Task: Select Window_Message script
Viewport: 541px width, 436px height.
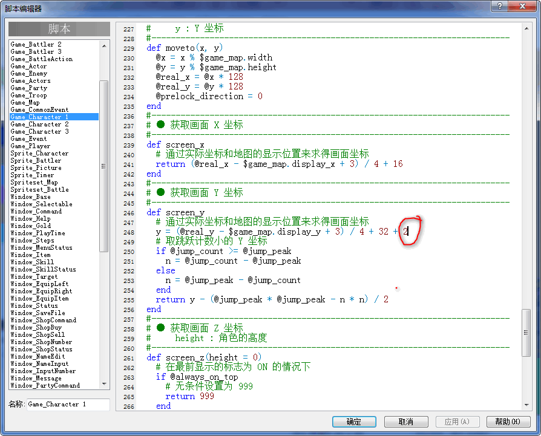Action: (36, 378)
